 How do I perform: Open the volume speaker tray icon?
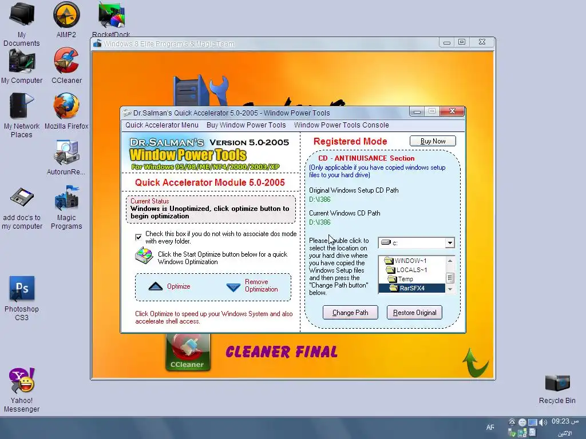click(x=543, y=422)
